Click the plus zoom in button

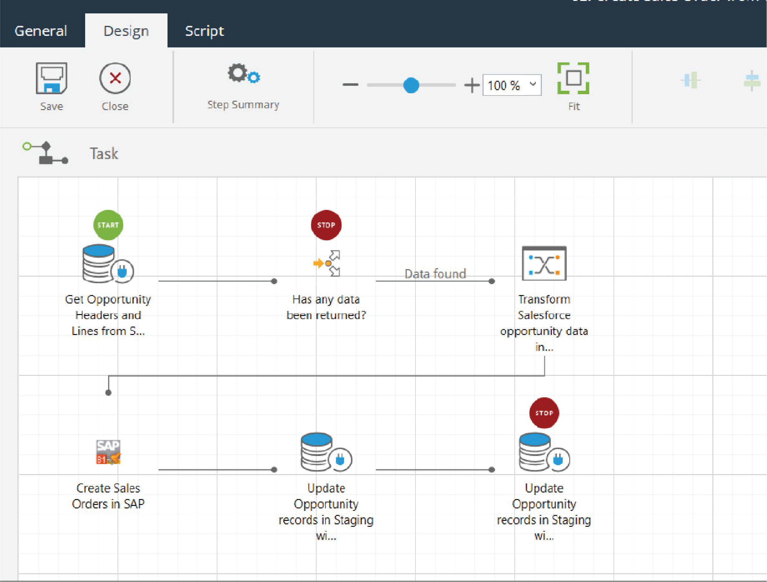pyautogui.click(x=472, y=85)
